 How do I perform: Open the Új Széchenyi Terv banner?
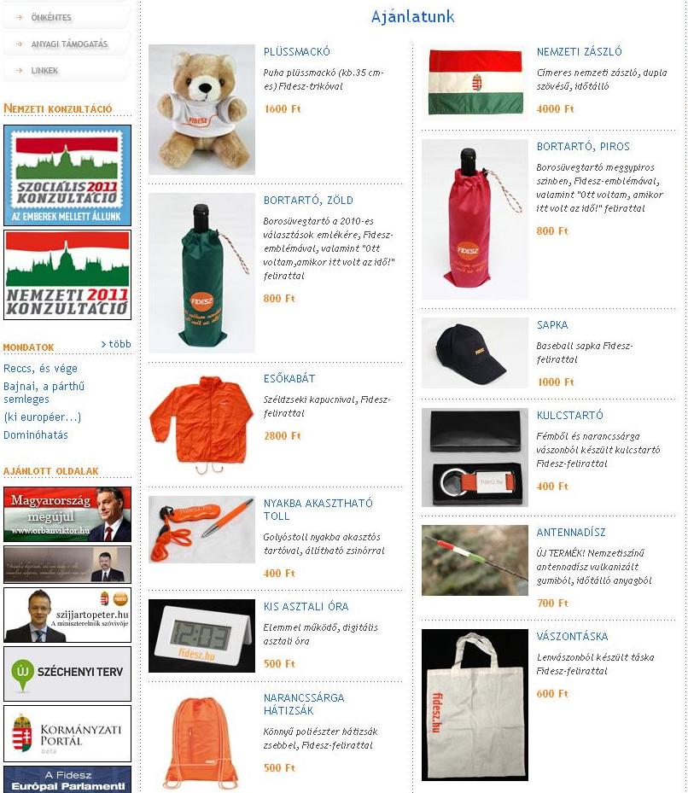click(67, 673)
